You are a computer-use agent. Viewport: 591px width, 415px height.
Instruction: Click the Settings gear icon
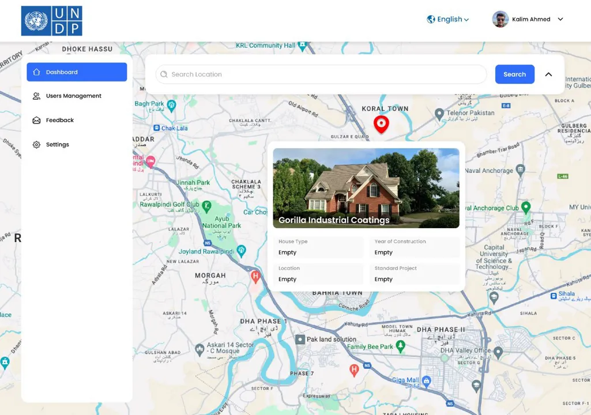pos(36,145)
